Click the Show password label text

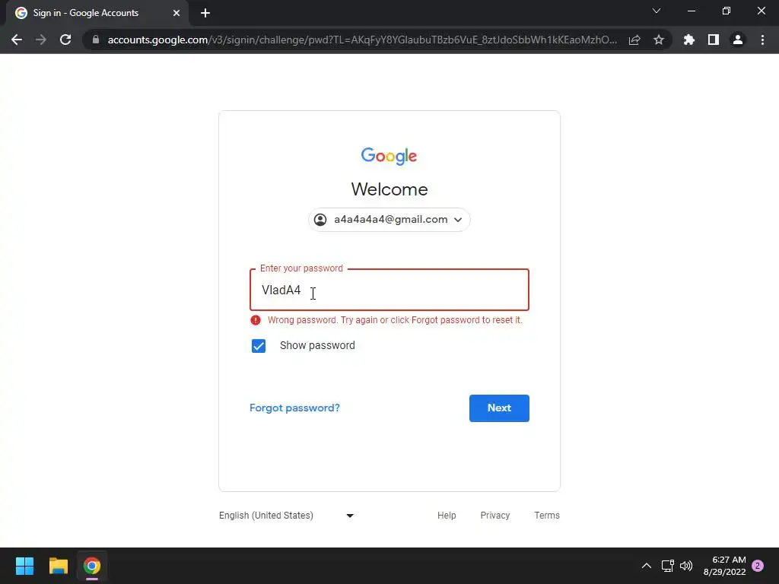[317, 346]
